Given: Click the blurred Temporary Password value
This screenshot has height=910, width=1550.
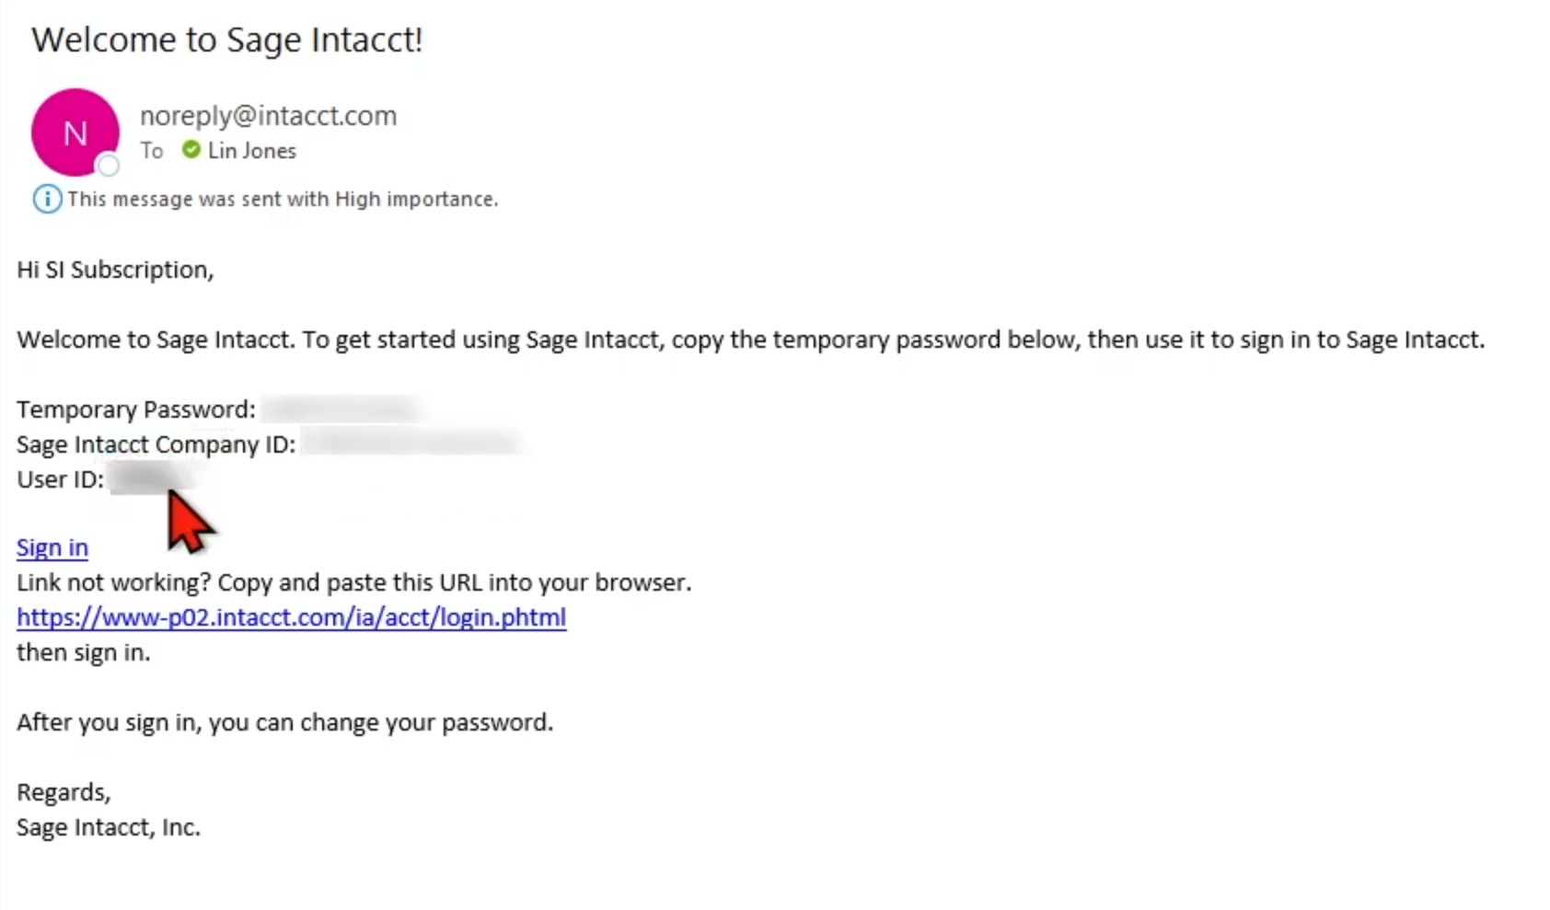Looking at the screenshot, I should [x=341, y=409].
